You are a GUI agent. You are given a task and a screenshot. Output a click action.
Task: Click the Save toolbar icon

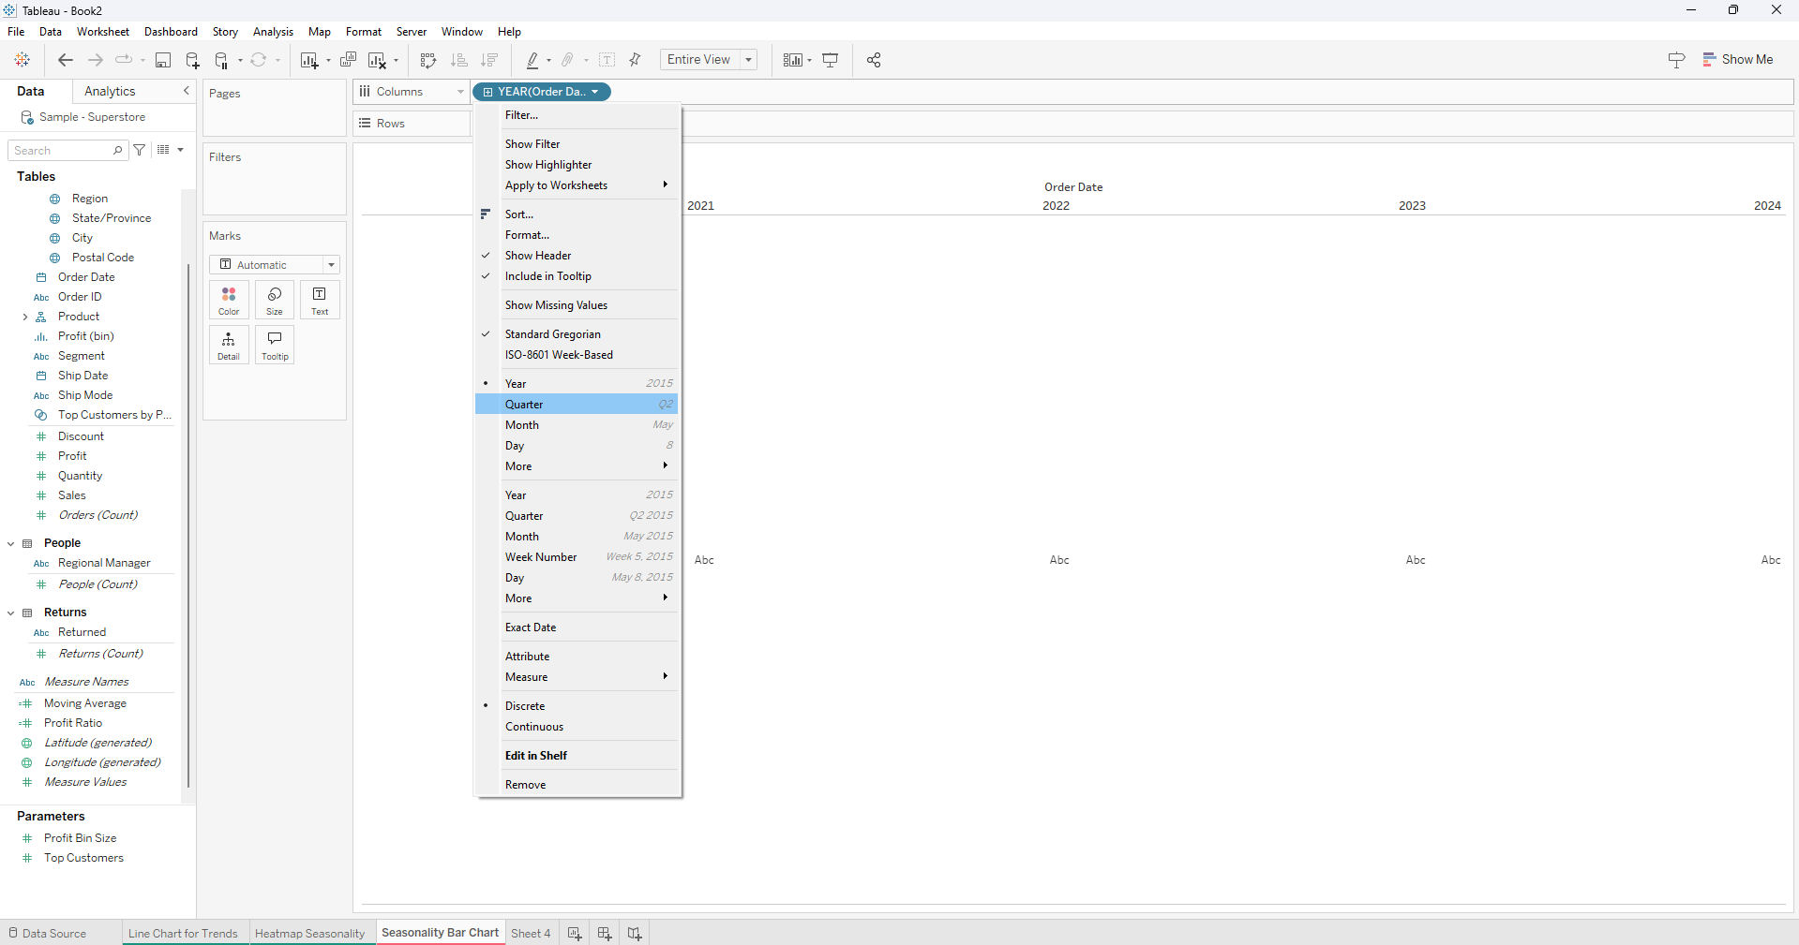point(163,60)
